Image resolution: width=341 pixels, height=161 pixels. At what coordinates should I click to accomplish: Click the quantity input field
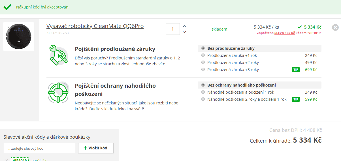pyautogui.click(x=173, y=29)
